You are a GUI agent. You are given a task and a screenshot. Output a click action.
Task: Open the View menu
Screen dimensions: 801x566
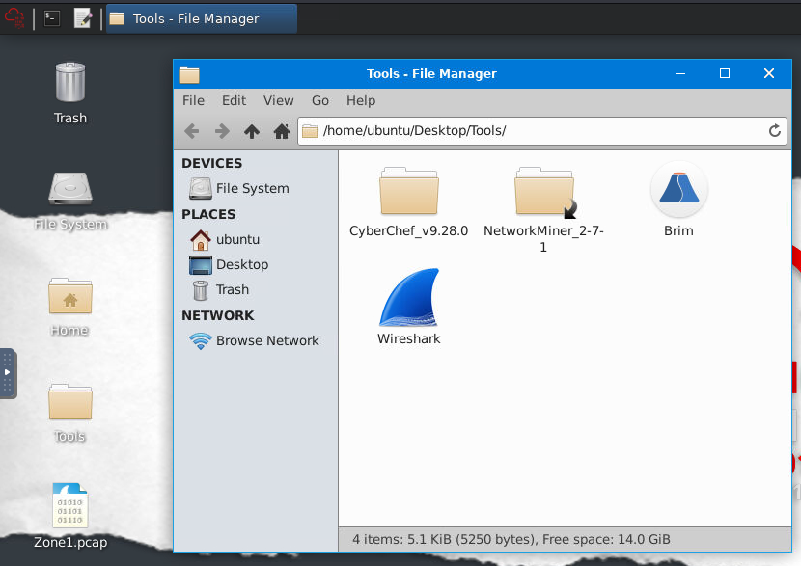(x=278, y=100)
